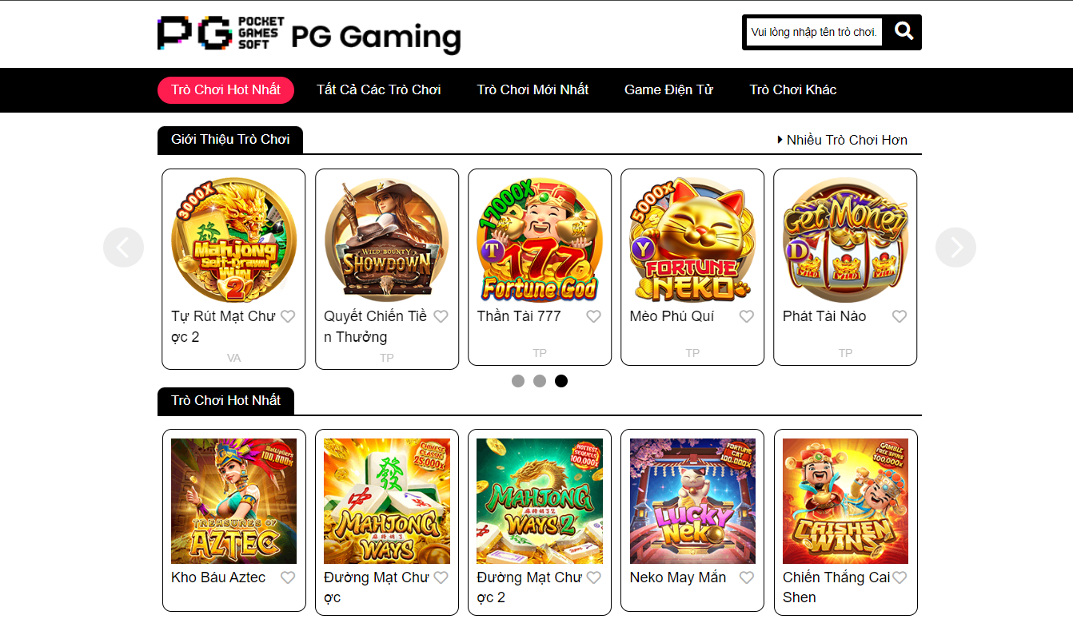Image resolution: width=1073 pixels, height=619 pixels.
Task: Expand Nhiều Trò Chơi Hơn link
Action: [842, 140]
